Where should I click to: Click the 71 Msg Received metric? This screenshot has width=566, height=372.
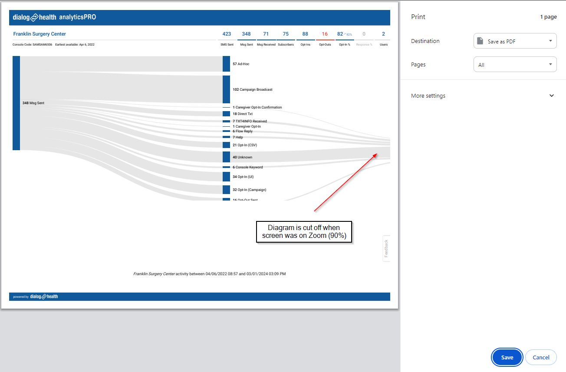(266, 38)
